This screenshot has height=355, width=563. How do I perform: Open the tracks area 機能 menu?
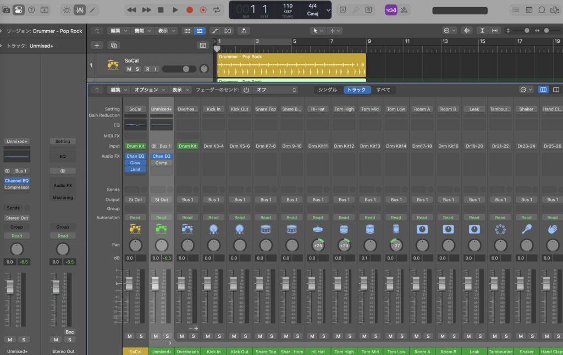coord(142,31)
